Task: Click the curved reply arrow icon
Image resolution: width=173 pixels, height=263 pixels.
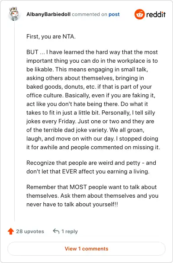Action: click(56, 231)
